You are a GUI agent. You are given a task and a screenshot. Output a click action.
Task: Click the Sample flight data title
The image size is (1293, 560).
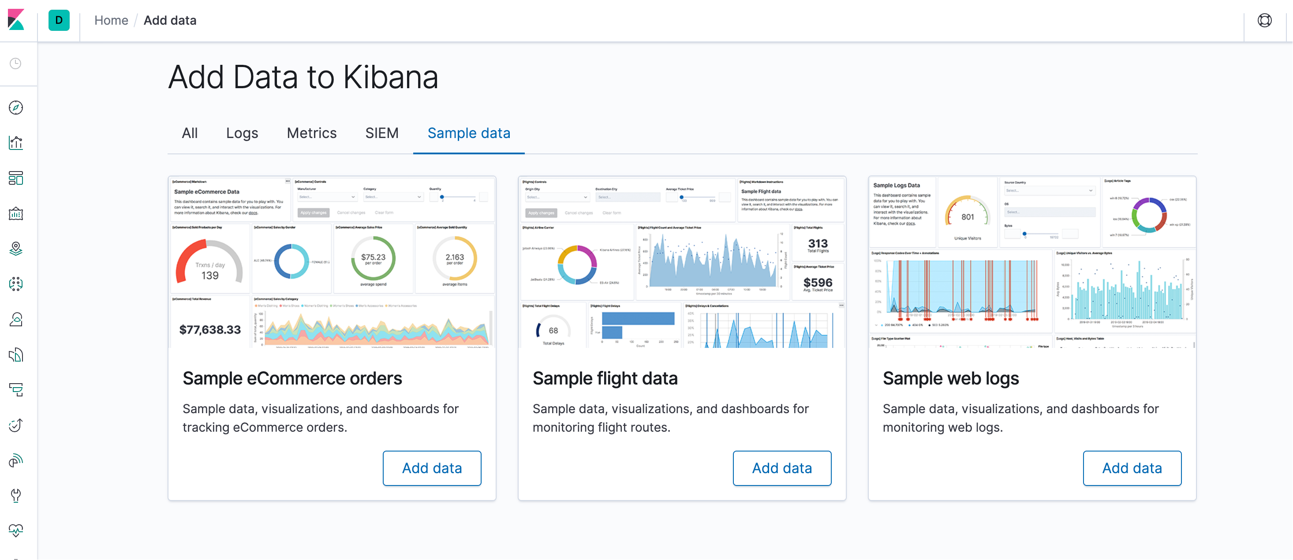coord(605,378)
